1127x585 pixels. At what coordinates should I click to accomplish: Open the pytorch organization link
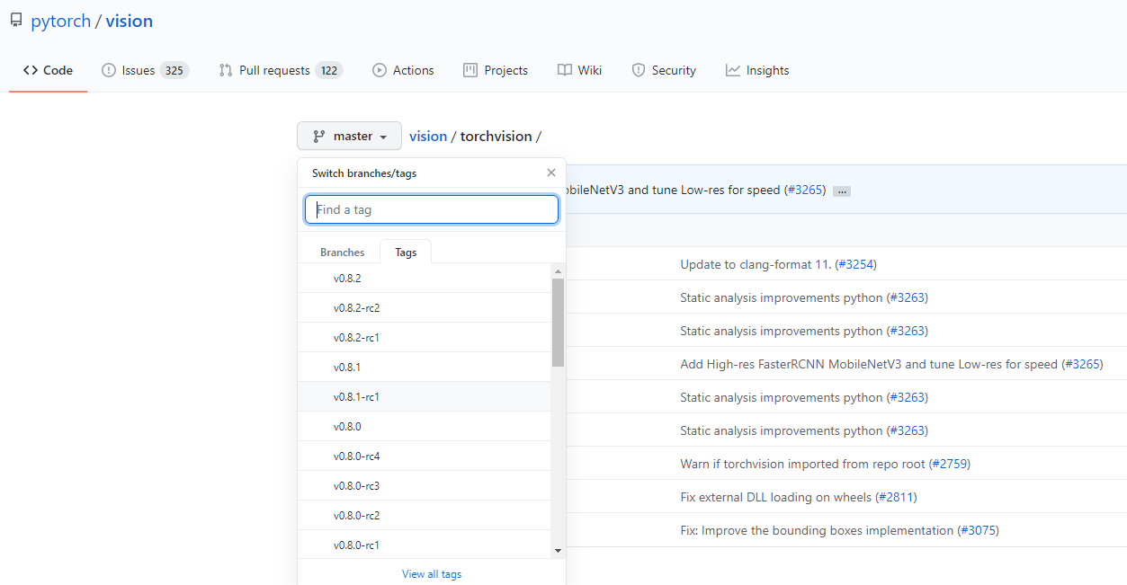point(60,21)
